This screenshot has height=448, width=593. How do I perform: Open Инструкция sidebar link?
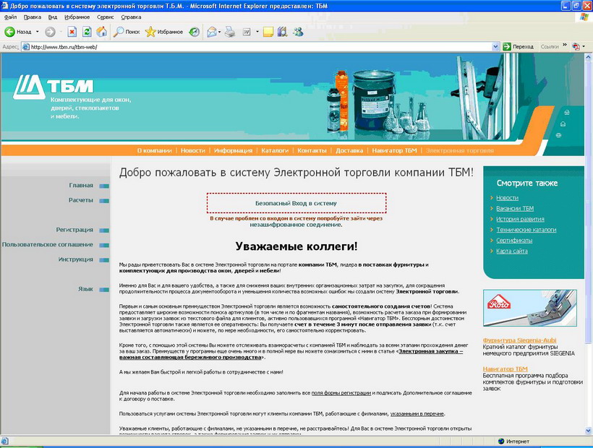(x=76, y=259)
